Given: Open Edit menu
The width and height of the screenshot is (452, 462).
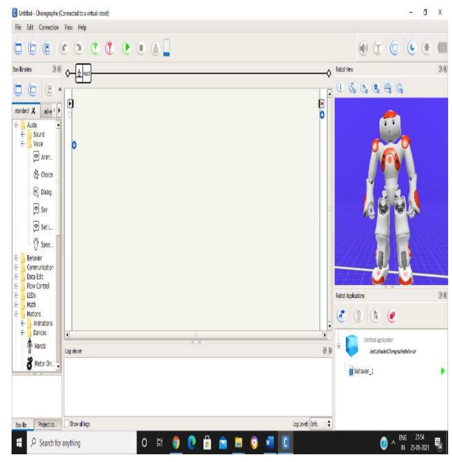Looking at the screenshot, I should coord(30,27).
